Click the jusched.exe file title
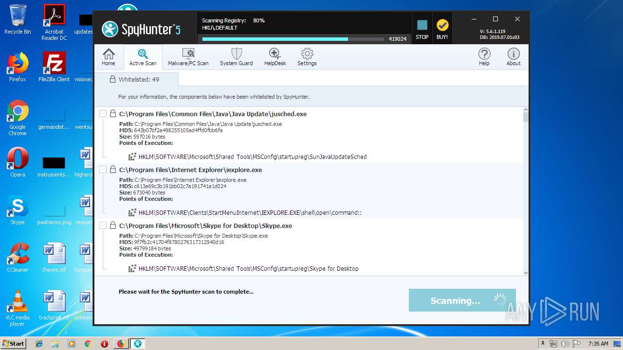This screenshot has width=623, height=350. (x=213, y=114)
